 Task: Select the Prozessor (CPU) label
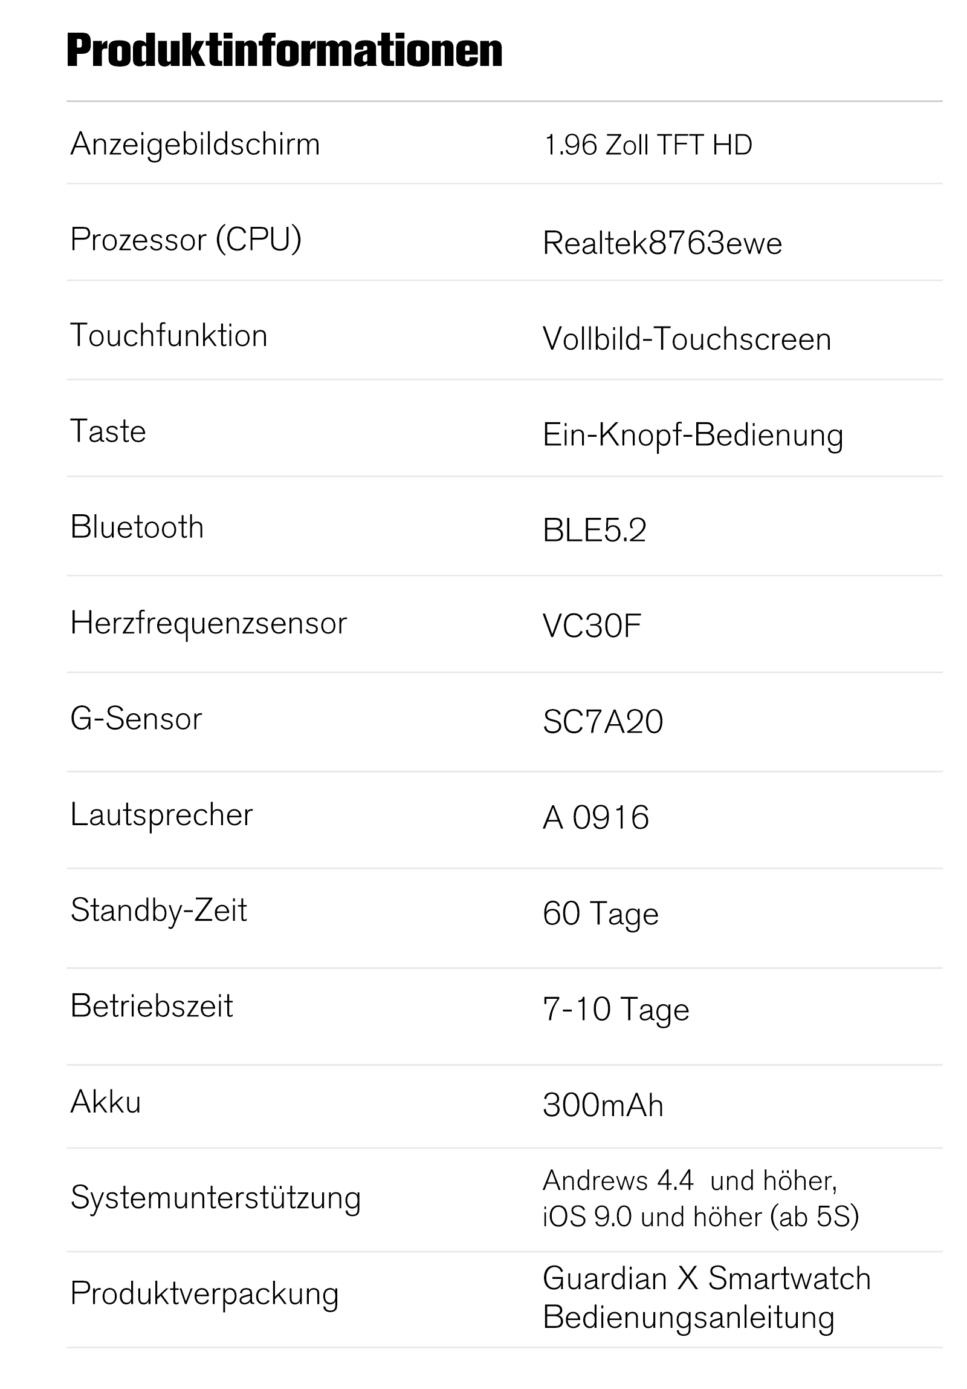coord(186,240)
